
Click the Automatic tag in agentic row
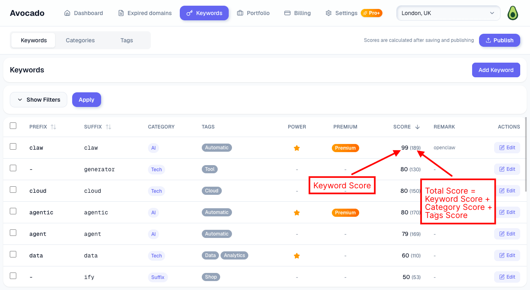click(217, 212)
